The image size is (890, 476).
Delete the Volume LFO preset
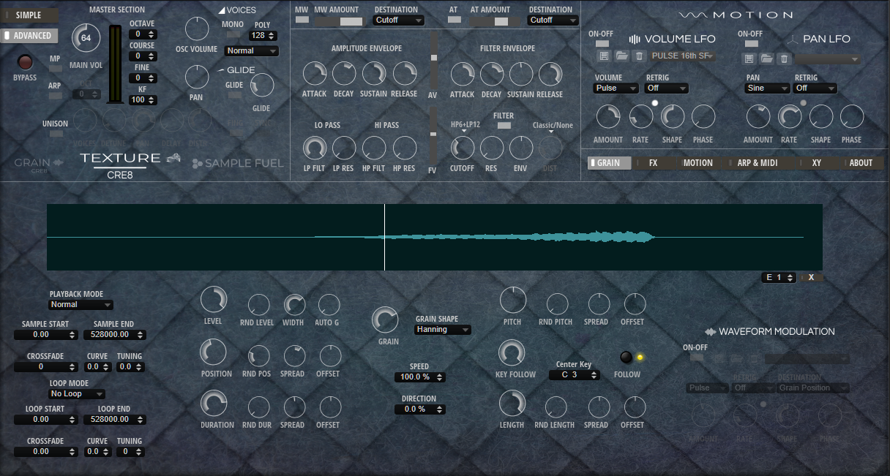(x=639, y=56)
